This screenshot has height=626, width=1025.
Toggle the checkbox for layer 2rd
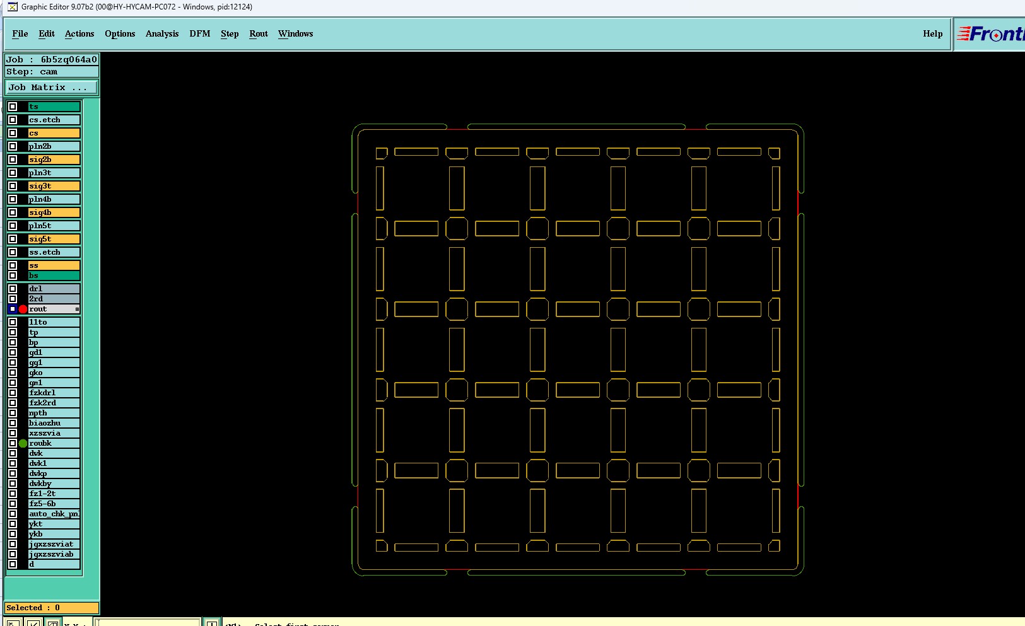point(13,299)
